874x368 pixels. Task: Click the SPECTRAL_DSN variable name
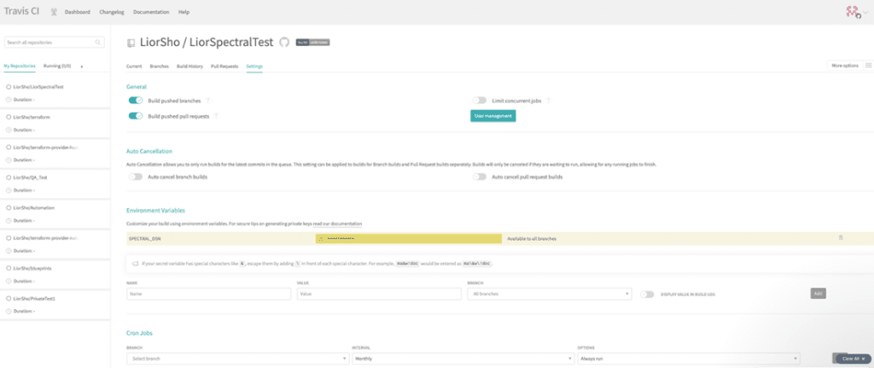pyautogui.click(x=145, y=238)
